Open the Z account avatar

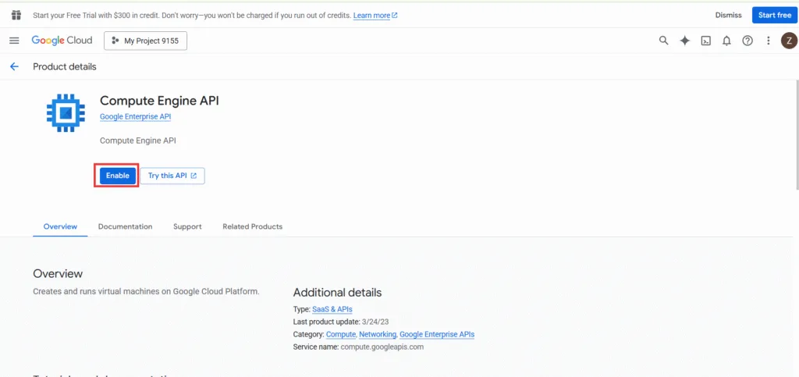[x=789, y=41]
